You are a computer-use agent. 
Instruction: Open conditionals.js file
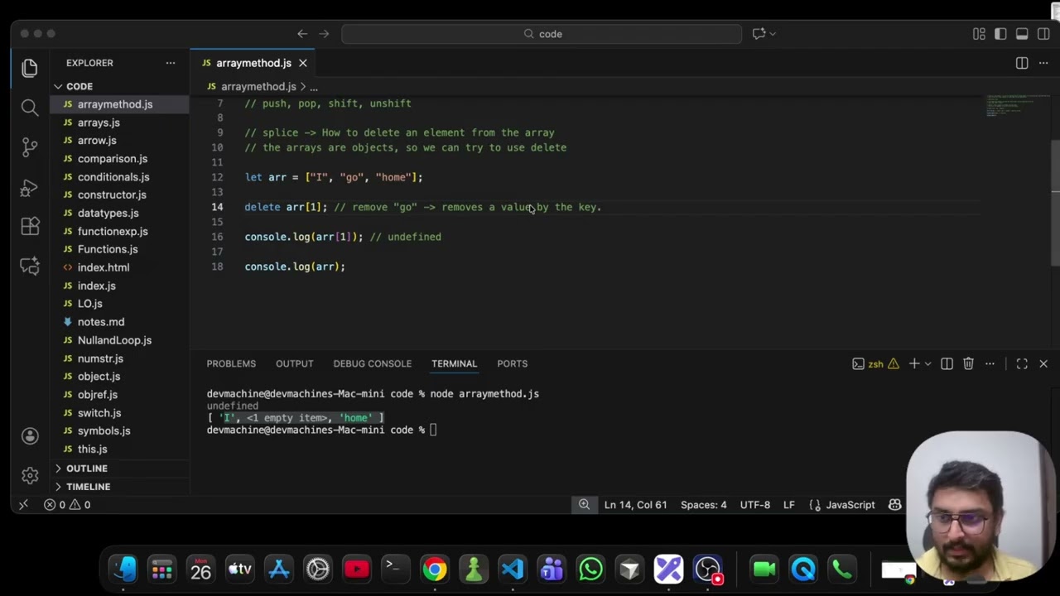click(113, 177)
